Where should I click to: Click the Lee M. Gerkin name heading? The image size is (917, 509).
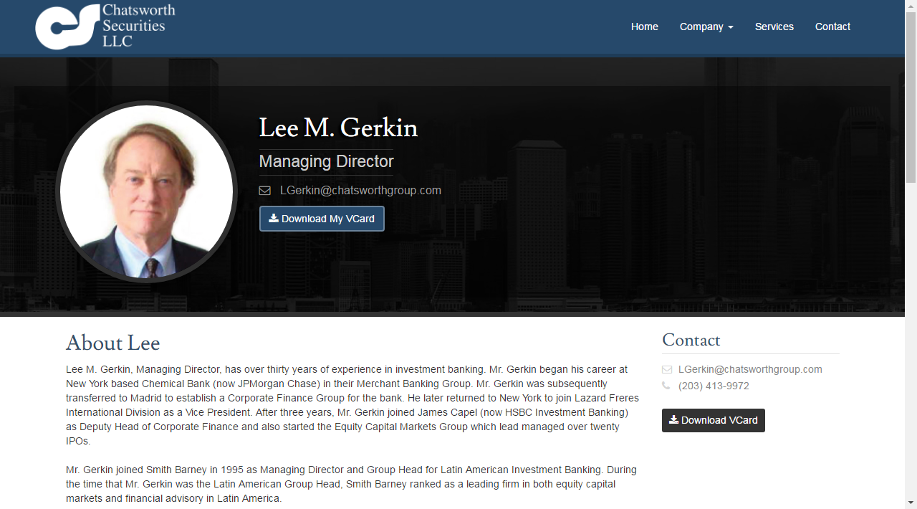click(x=338, y=128)
